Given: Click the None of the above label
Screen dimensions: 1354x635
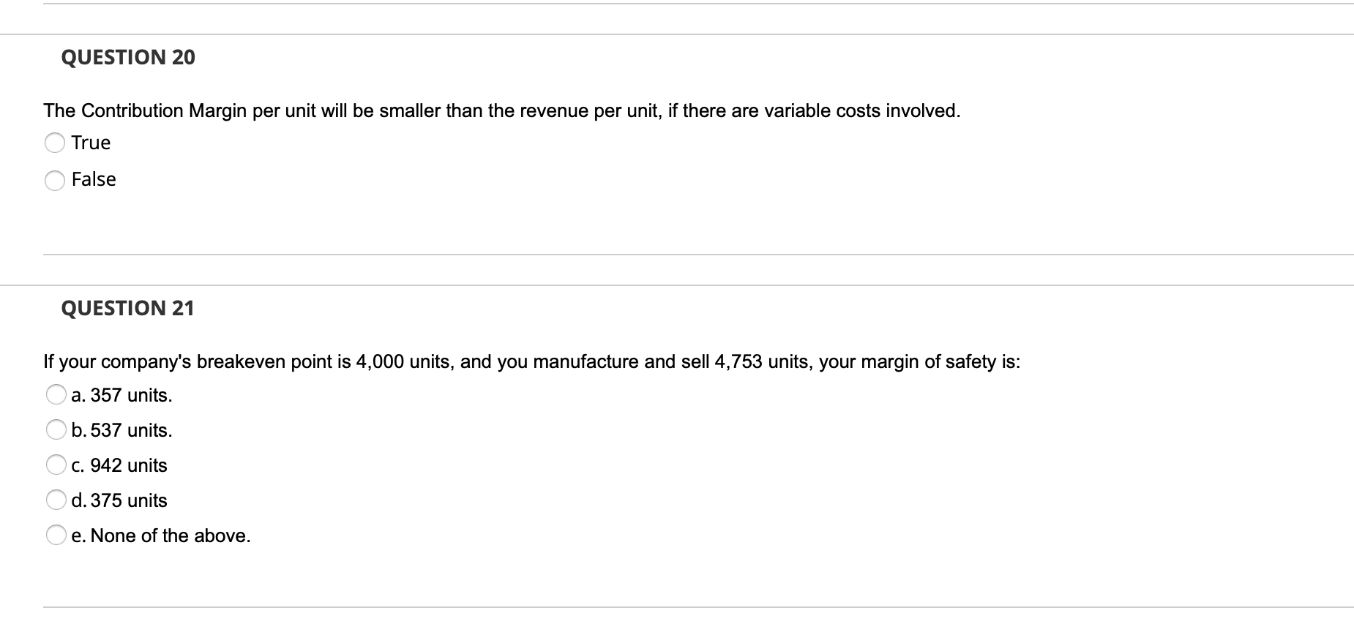Looking at the screenshot, I should point(162,536).
